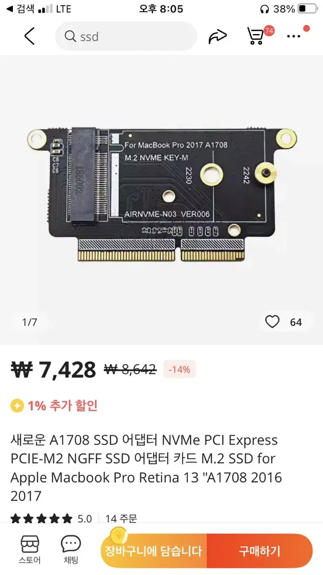Tap the heart icon to wishlist
This screenshot has height=575, width=323.
272,322
